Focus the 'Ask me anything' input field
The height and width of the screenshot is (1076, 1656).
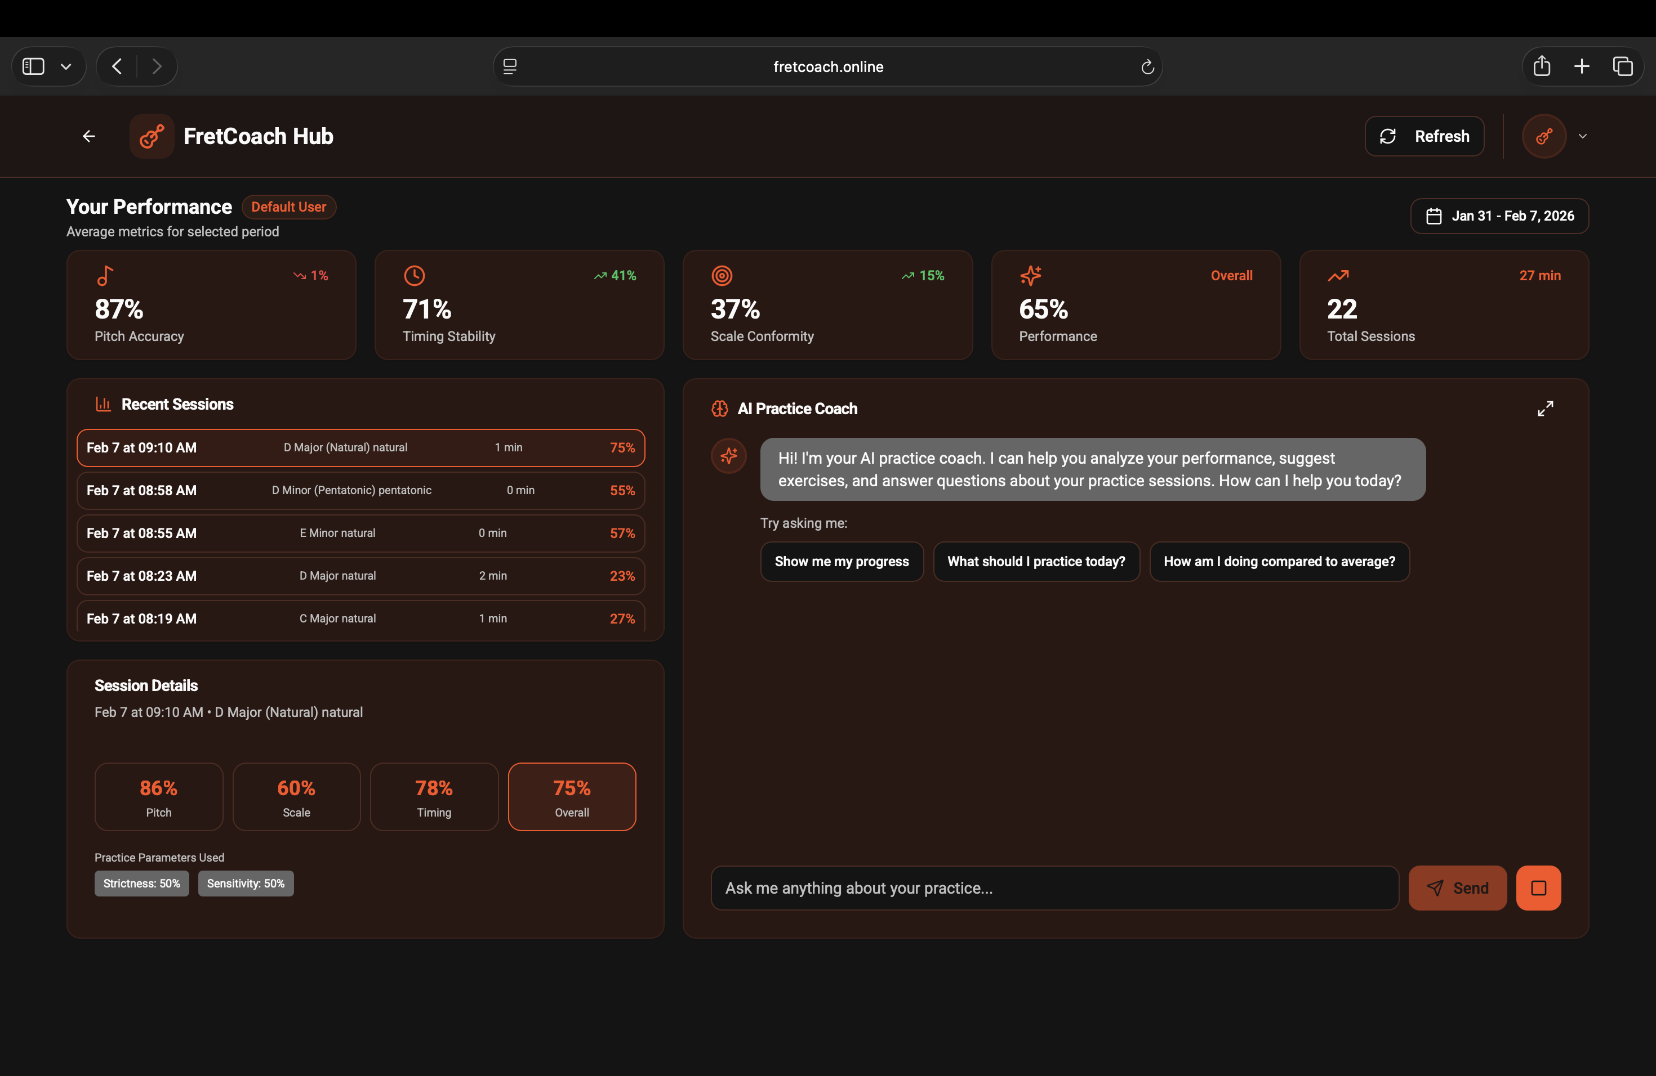(1054, 887)
